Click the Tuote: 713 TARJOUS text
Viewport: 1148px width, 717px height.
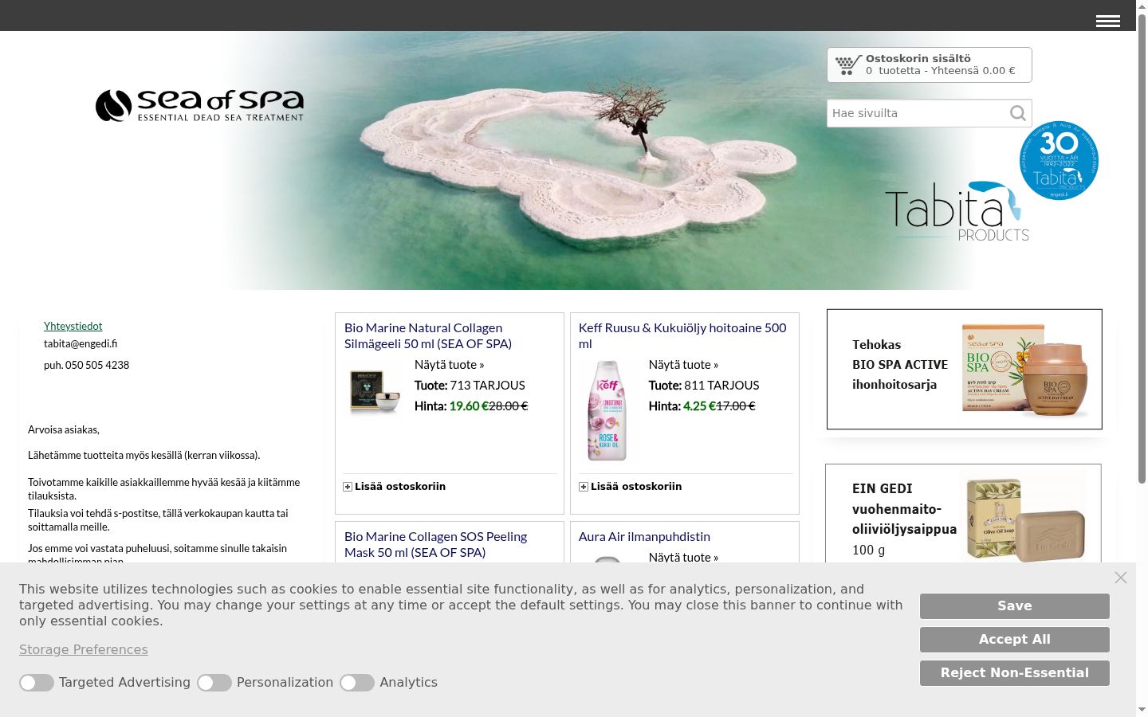[x=470, y=386]
